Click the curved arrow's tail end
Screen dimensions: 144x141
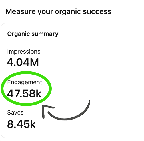(89, 101)
